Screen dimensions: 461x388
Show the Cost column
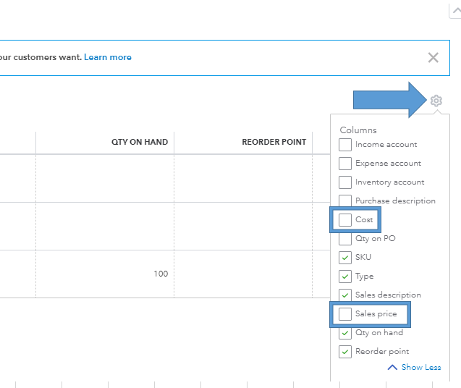345,219
